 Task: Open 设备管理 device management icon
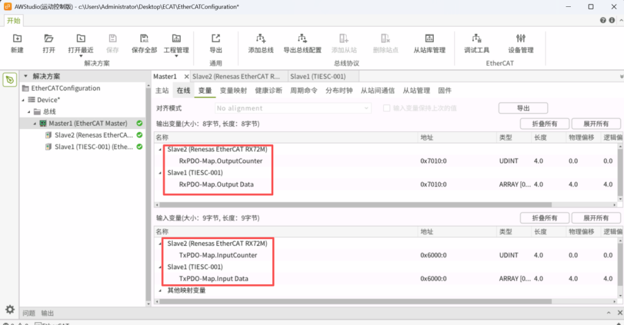coord(521,39)
